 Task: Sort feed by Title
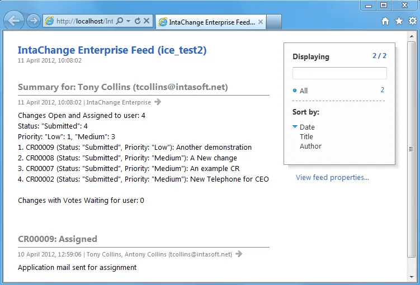[x=306, y=136]
